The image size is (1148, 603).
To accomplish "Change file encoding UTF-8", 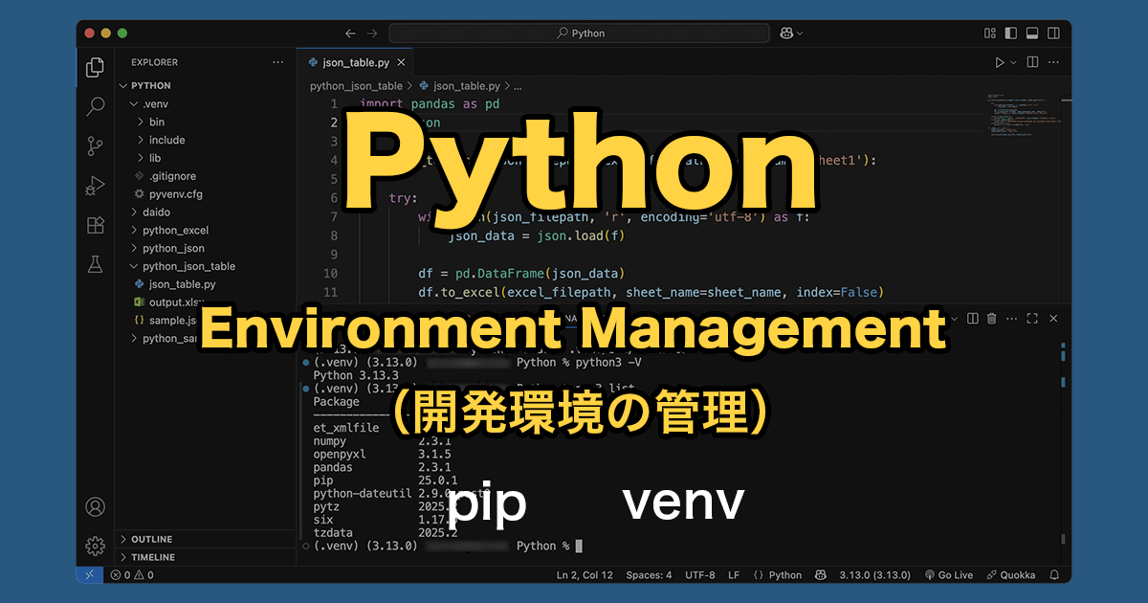I will (x=699, y=575).
